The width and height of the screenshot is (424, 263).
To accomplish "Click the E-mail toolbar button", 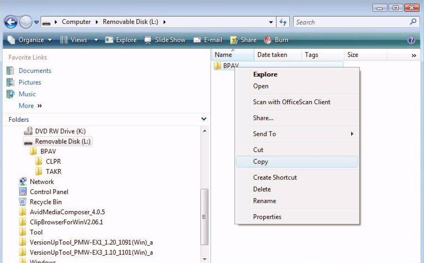I will click(x=208, y=40).
